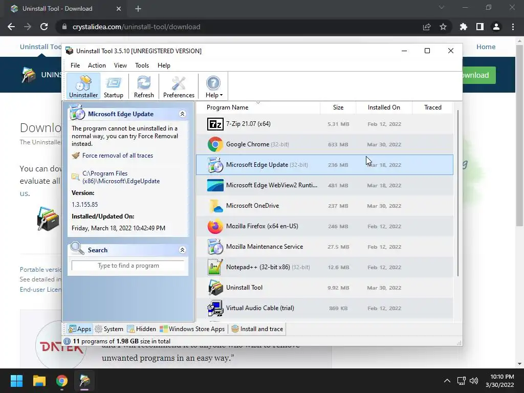Open File Explorer from taskbar

tap(39, 381)
